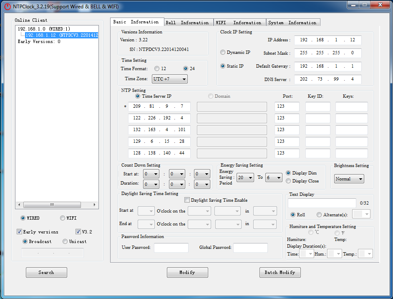Viewport: 393px width, 299px height.
Task: Click the Search button
Action: (46, 272)
